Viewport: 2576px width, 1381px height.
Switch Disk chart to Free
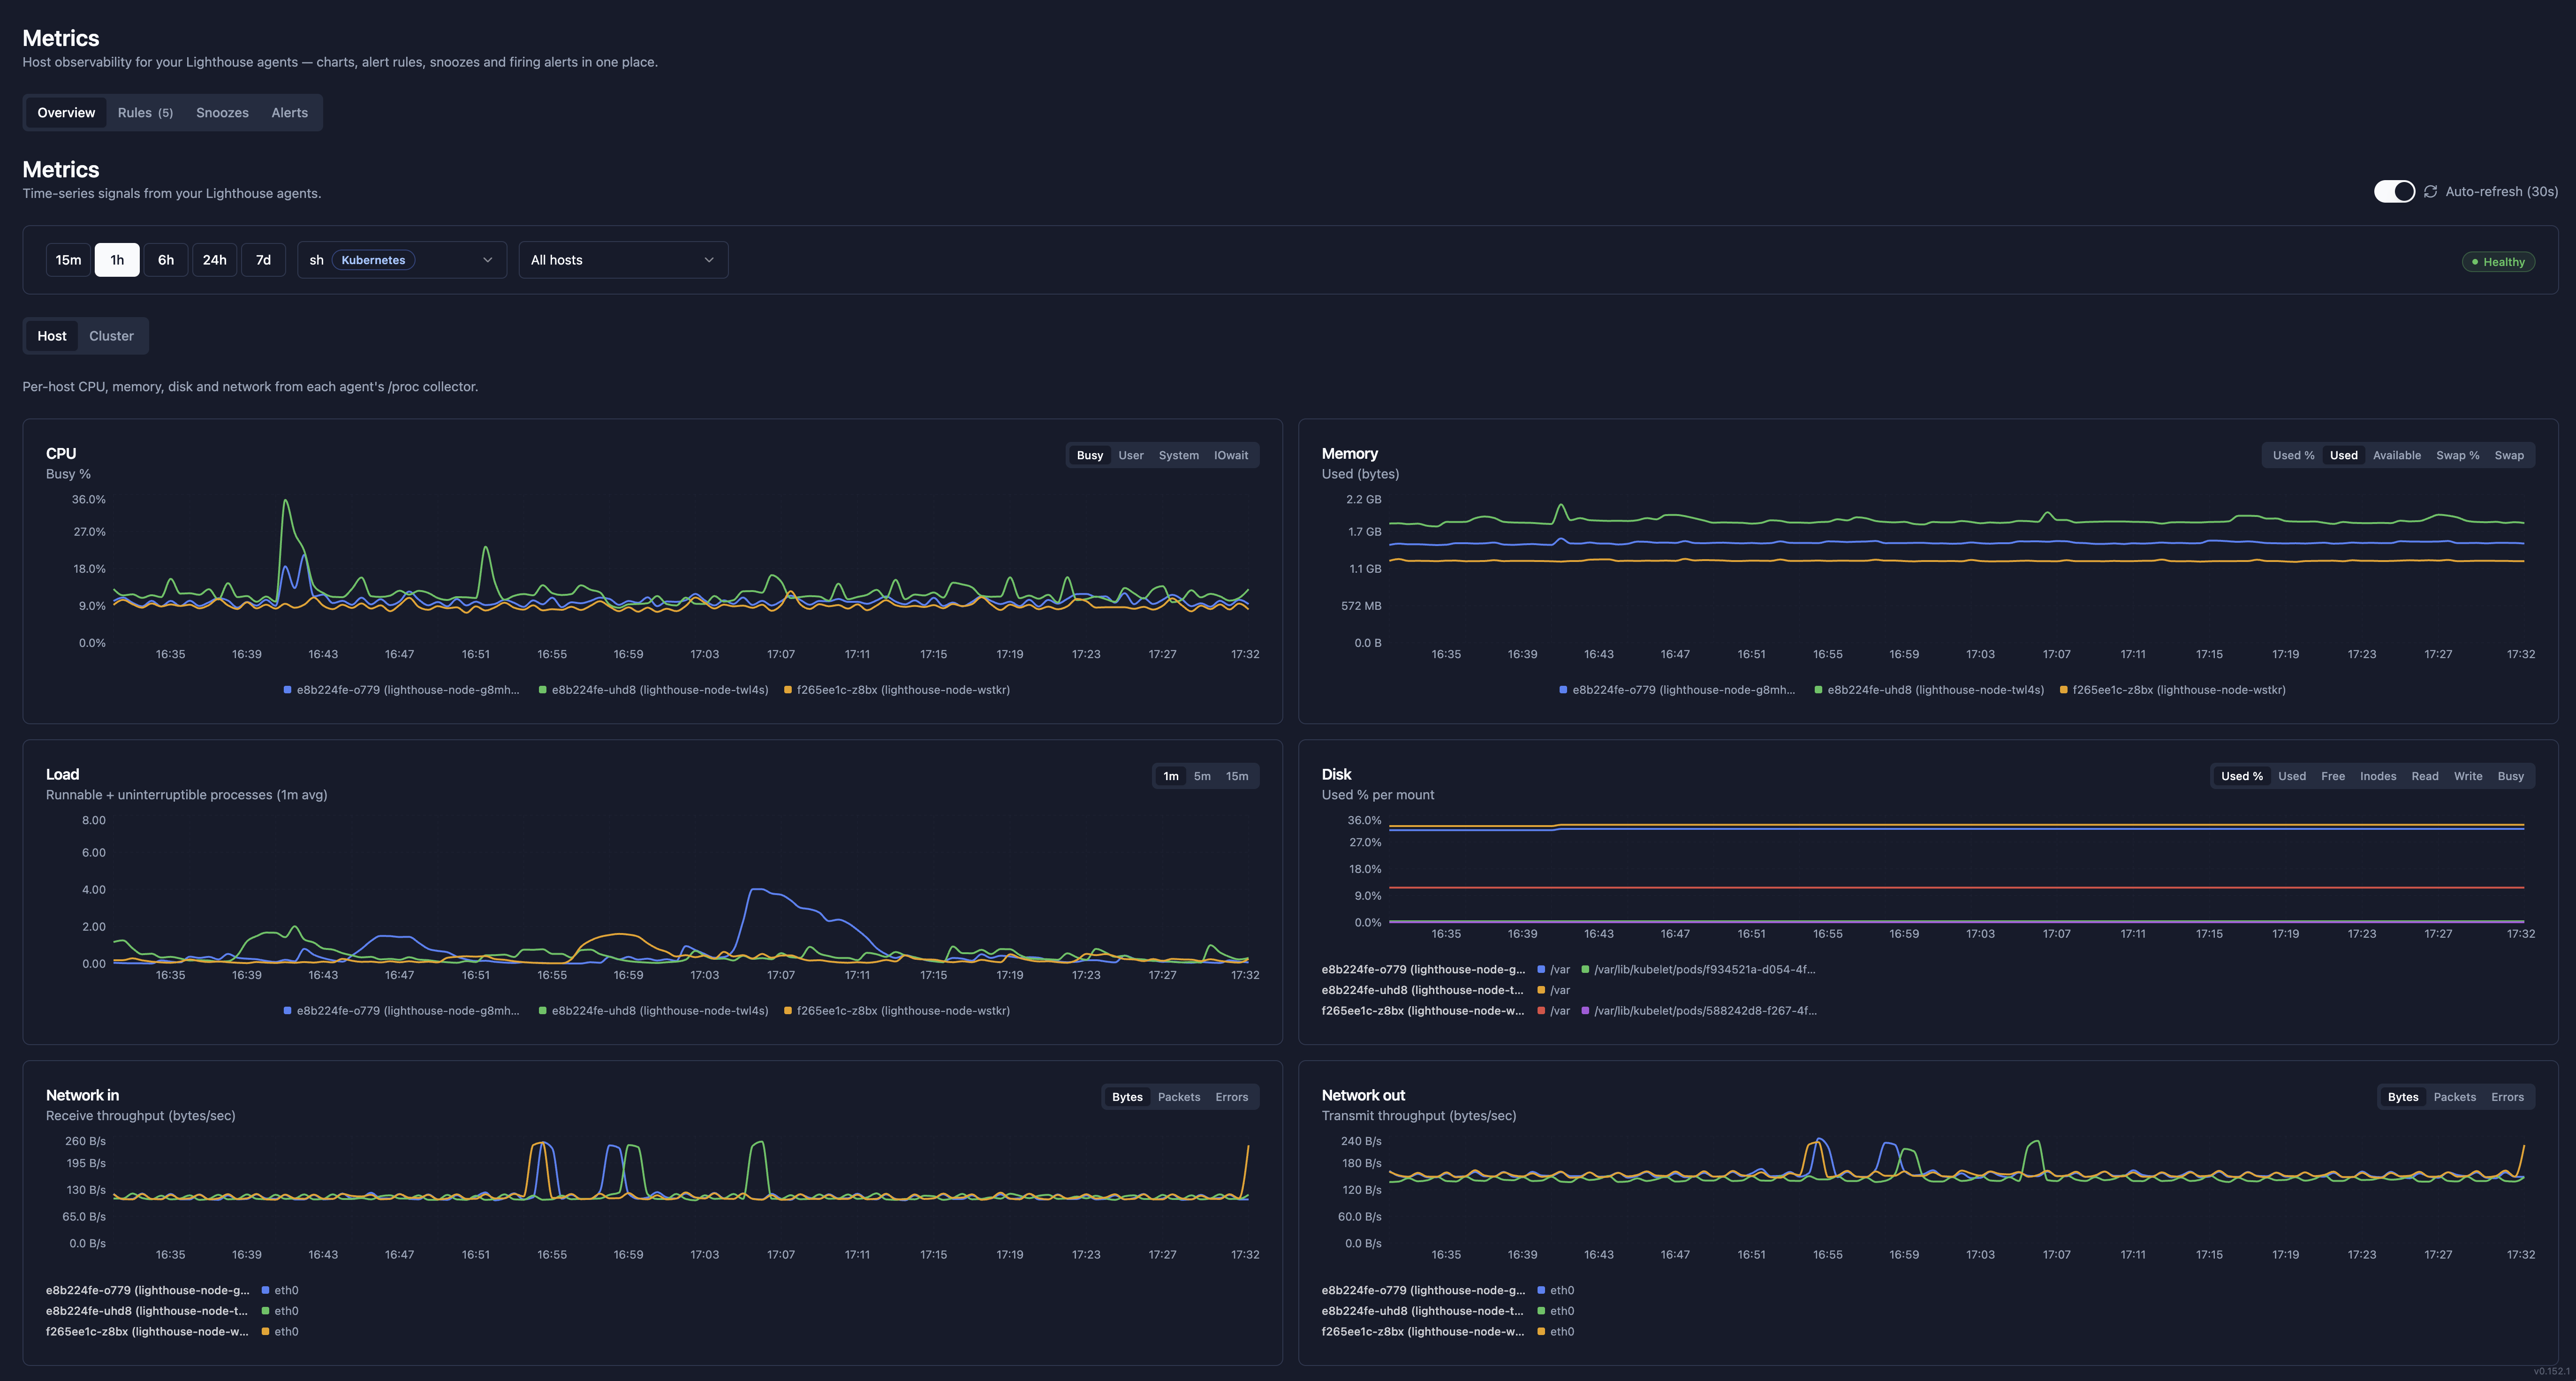[x=2333, y=776]
